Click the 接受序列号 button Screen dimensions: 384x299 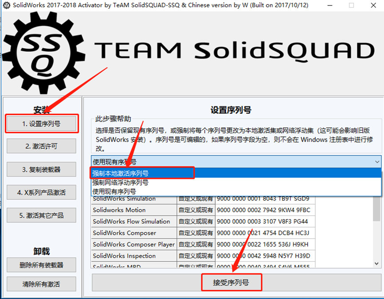pos(232,282)
